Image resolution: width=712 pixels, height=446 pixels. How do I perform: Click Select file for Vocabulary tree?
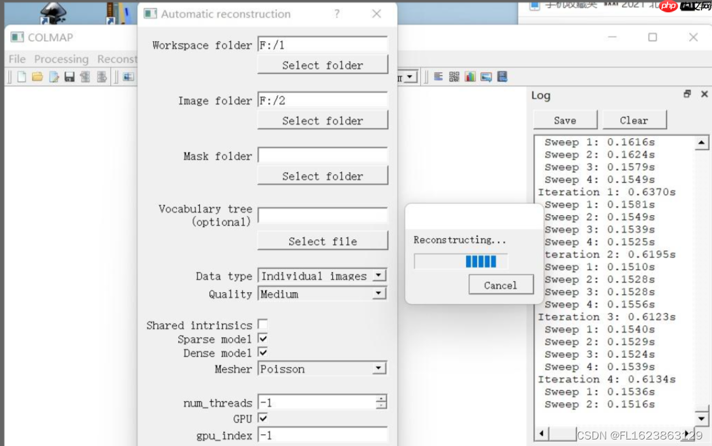tap(323, 241)
